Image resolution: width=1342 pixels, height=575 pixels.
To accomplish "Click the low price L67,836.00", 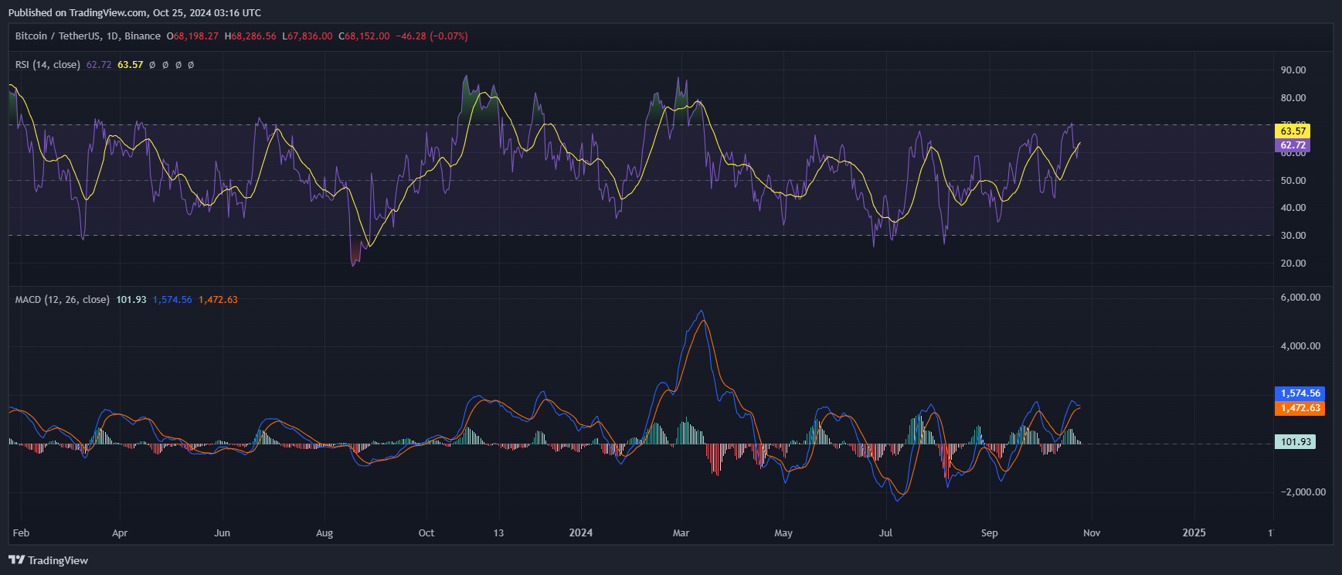I will [x=307, y=36].
